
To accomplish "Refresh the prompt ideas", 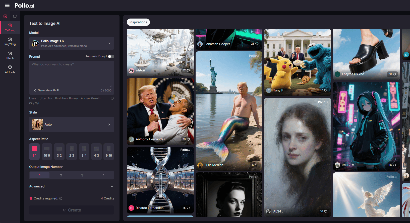I will [112, 98].
